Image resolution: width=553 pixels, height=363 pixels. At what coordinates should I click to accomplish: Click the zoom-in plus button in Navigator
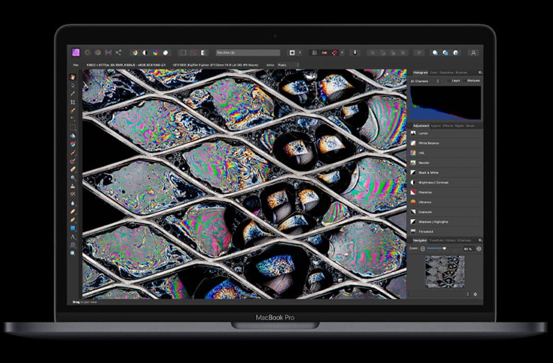(x=478, y=249)
